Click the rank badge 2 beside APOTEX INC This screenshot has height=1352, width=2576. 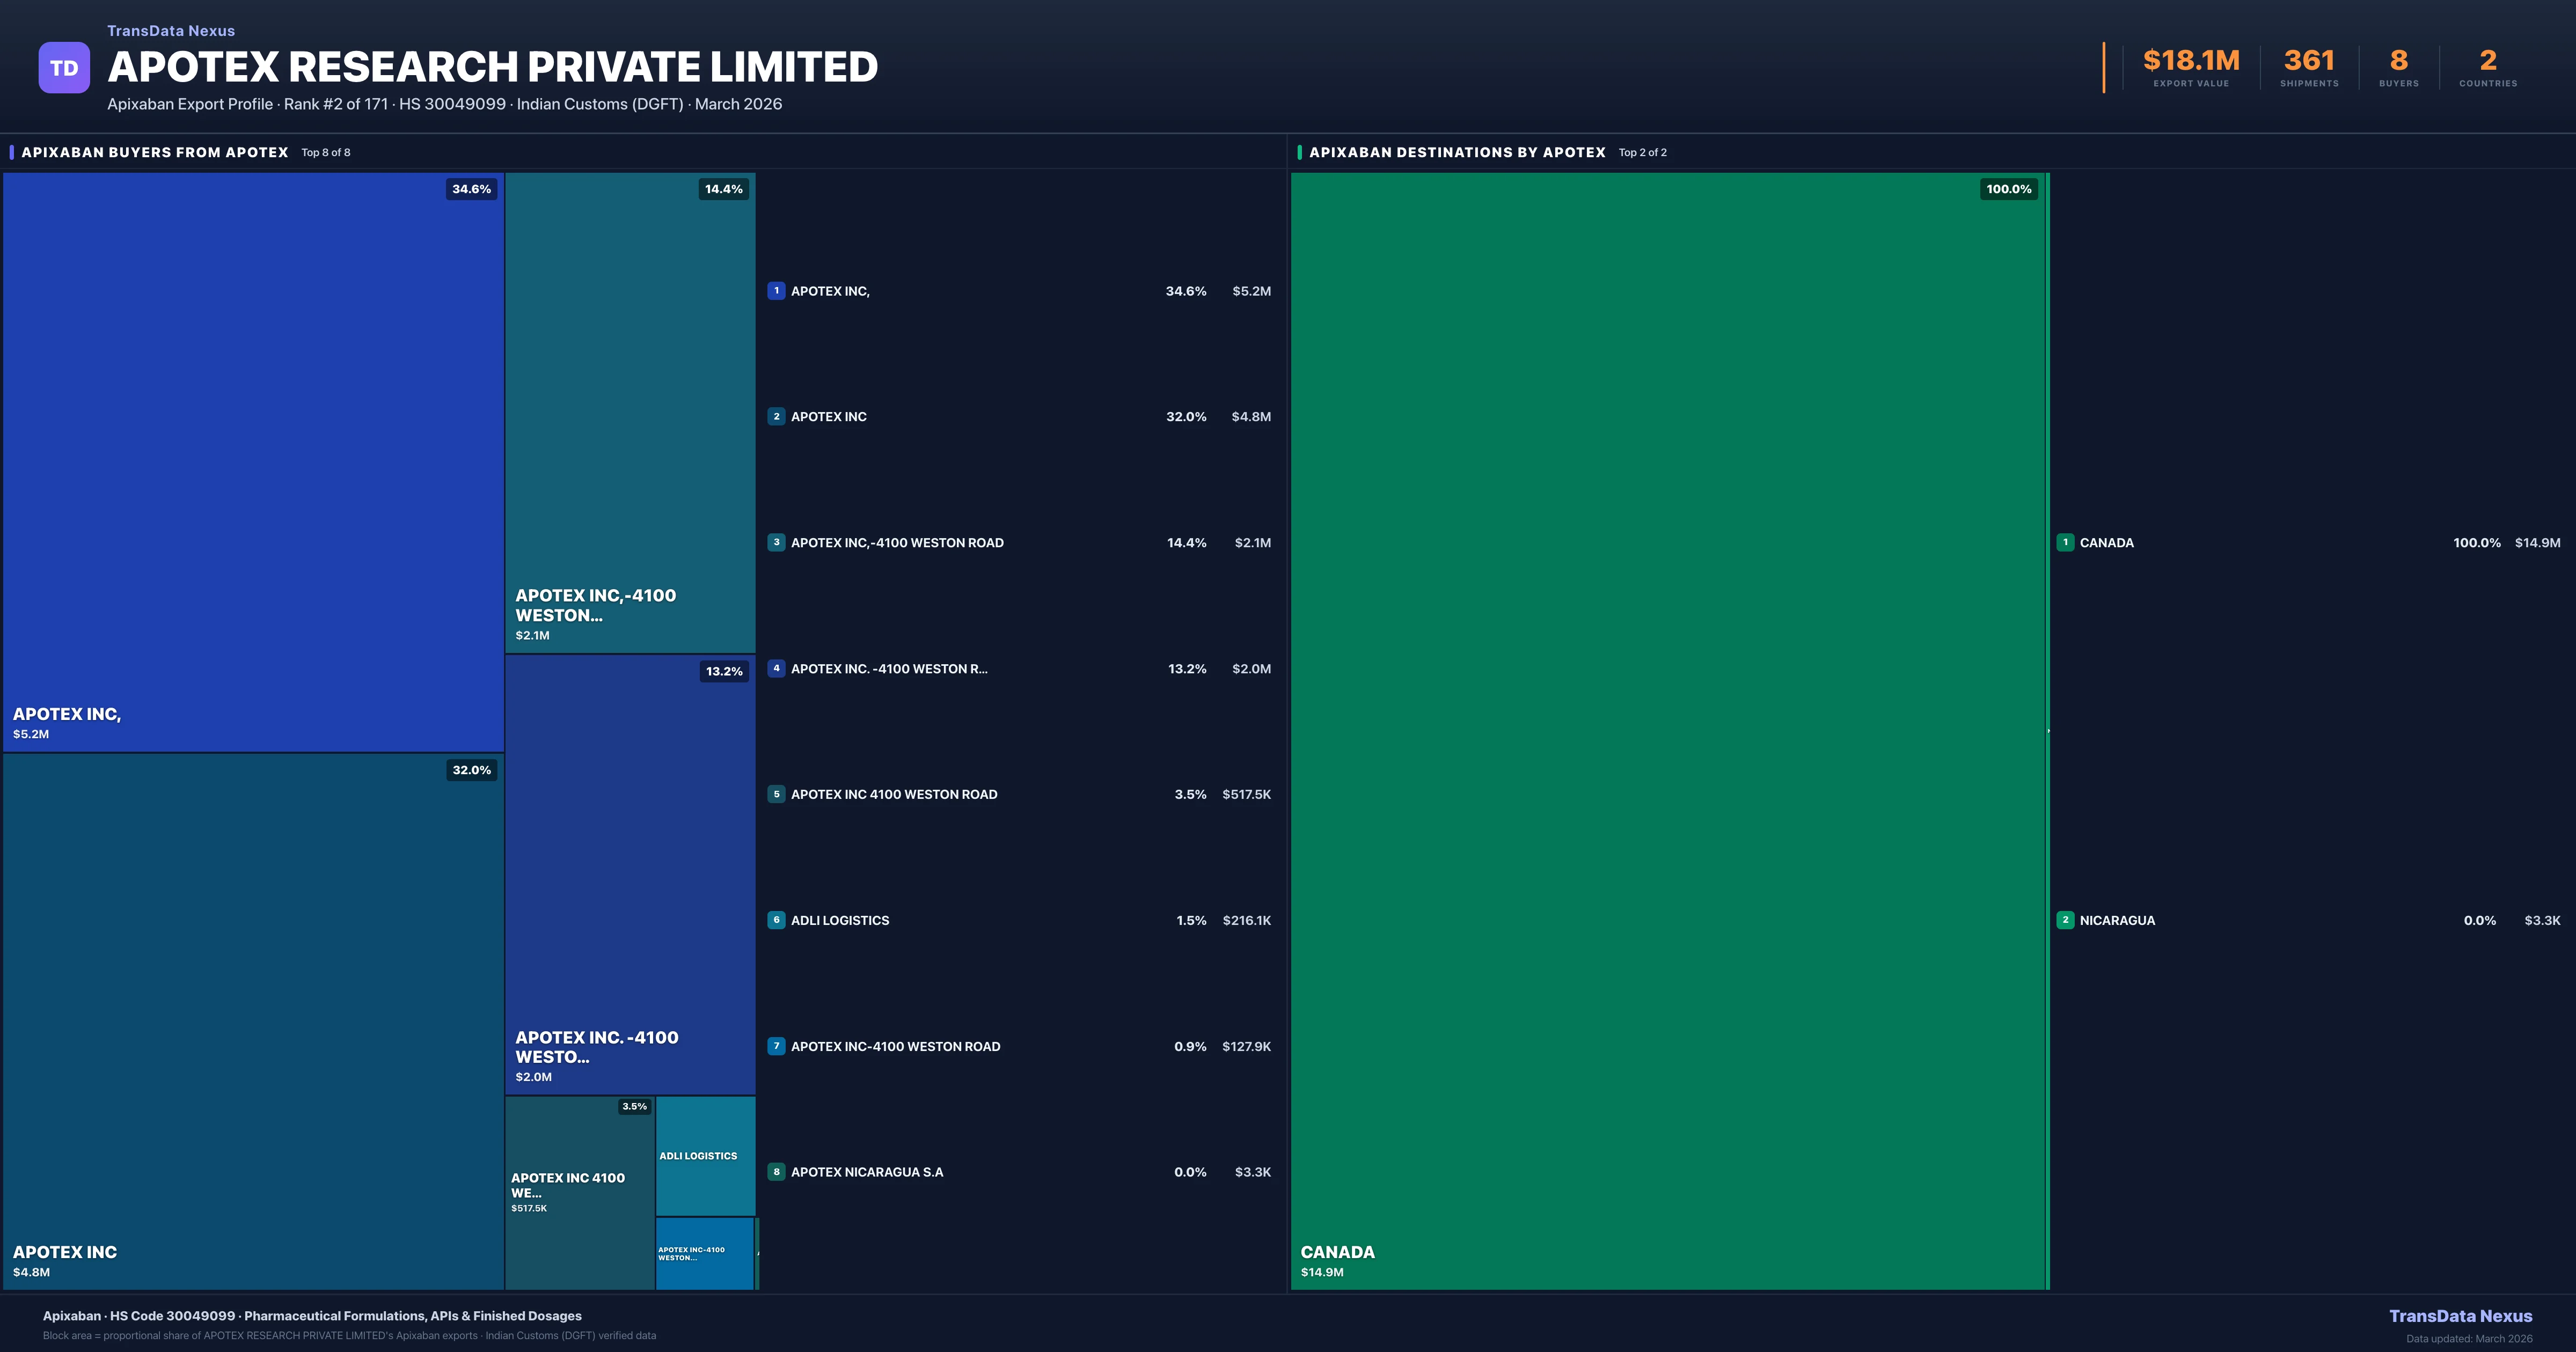[x=777, y=417]
